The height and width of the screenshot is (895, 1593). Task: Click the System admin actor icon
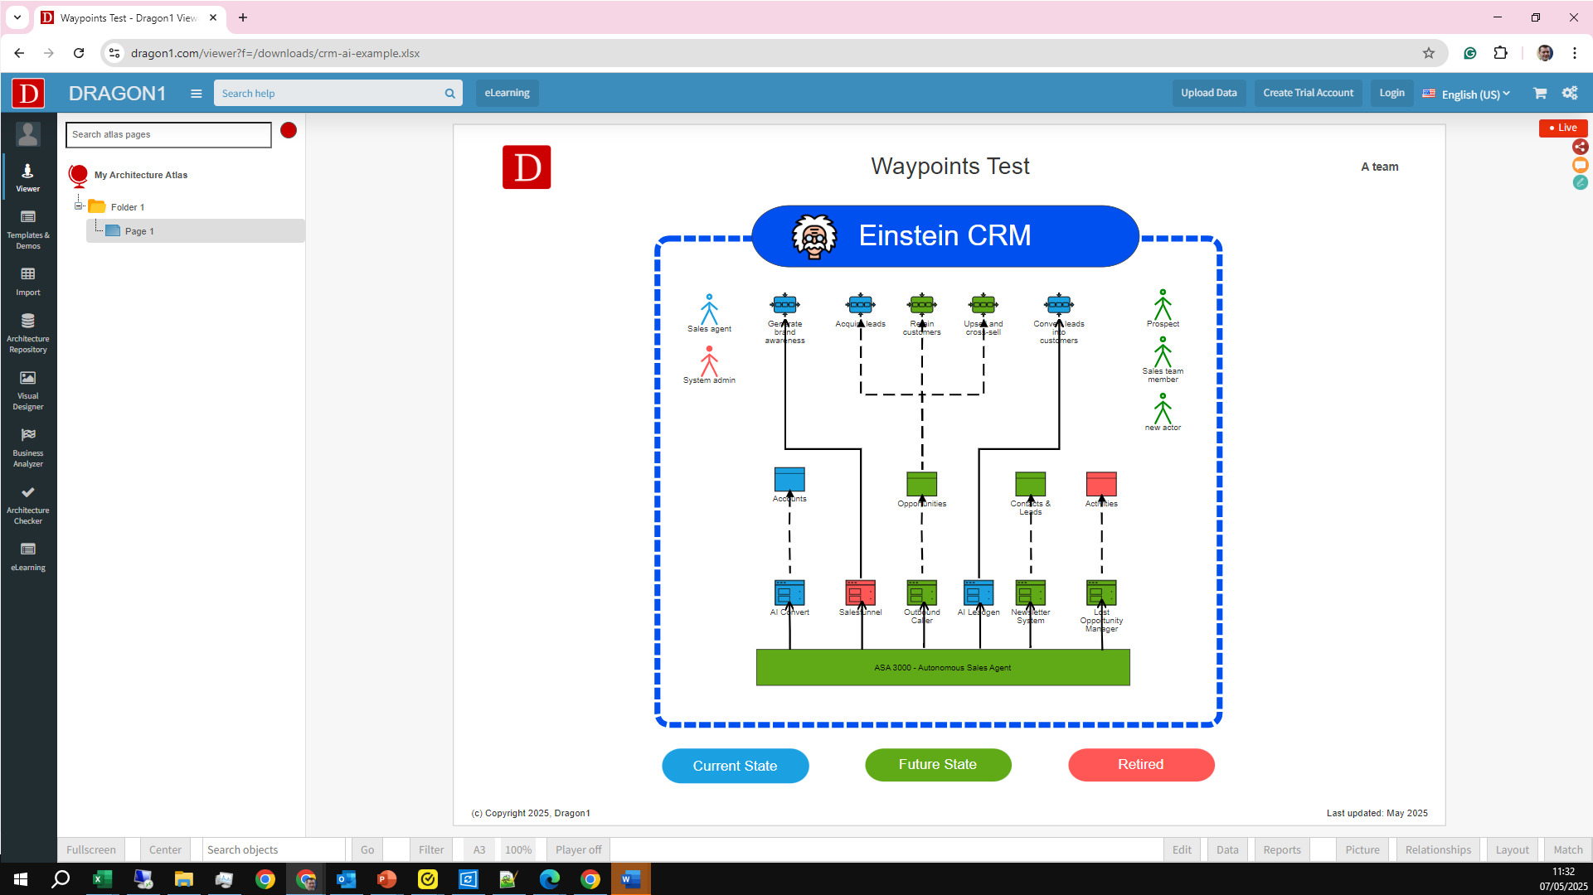pos(709,361)
